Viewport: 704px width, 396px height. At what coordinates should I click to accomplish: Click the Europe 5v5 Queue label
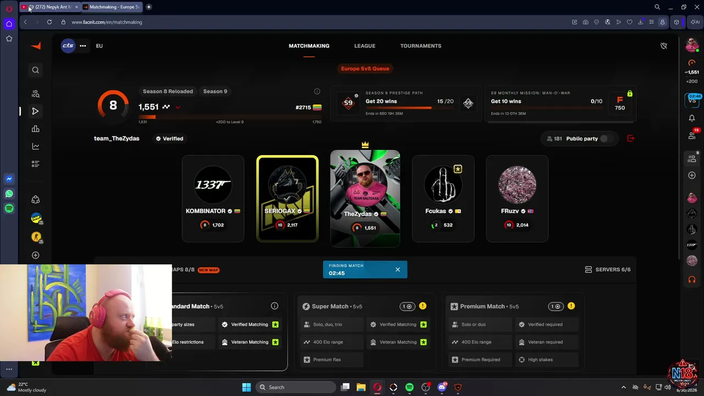tap(365, 69)
